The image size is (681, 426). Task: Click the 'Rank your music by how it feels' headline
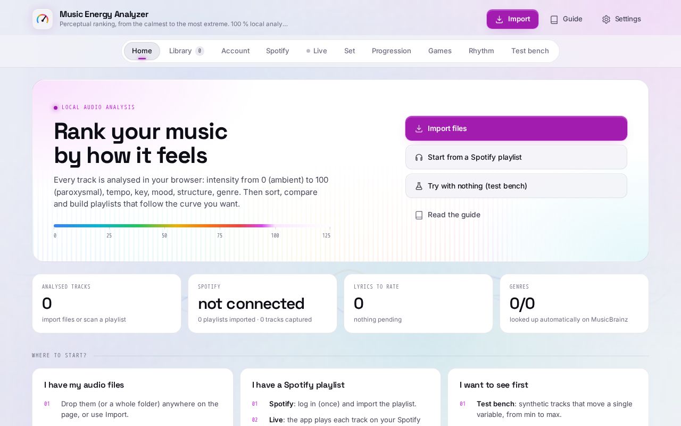coord(141,144)
